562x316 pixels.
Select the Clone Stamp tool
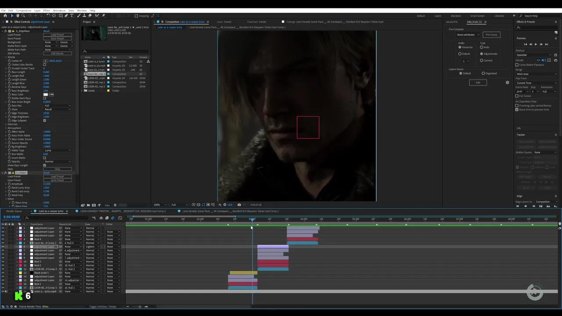click(84, 15)
